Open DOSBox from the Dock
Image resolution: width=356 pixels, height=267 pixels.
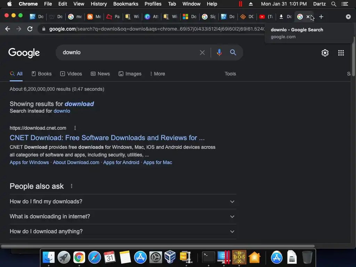pyautogui.click(x=239, y=258)
